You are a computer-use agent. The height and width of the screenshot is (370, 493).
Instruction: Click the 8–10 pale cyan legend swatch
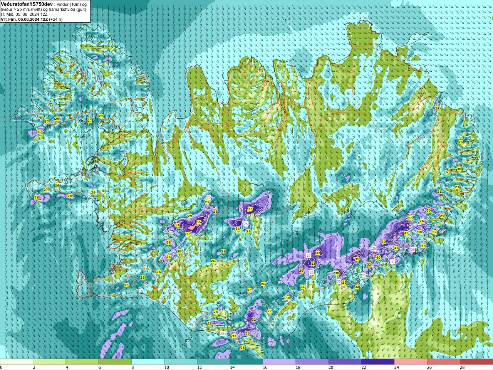click(148, 362)
